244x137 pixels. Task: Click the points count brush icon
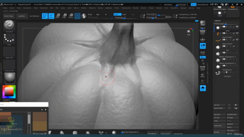pyautogui.click(x=175, y=16)
